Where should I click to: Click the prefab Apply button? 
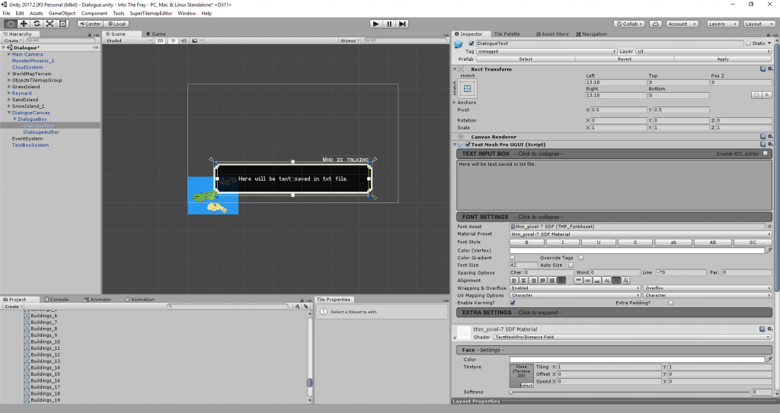pos(722,59)
